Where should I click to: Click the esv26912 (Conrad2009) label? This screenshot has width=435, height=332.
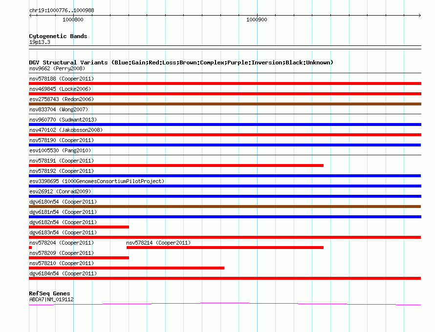pyautogui.click(x=60, y=191)
